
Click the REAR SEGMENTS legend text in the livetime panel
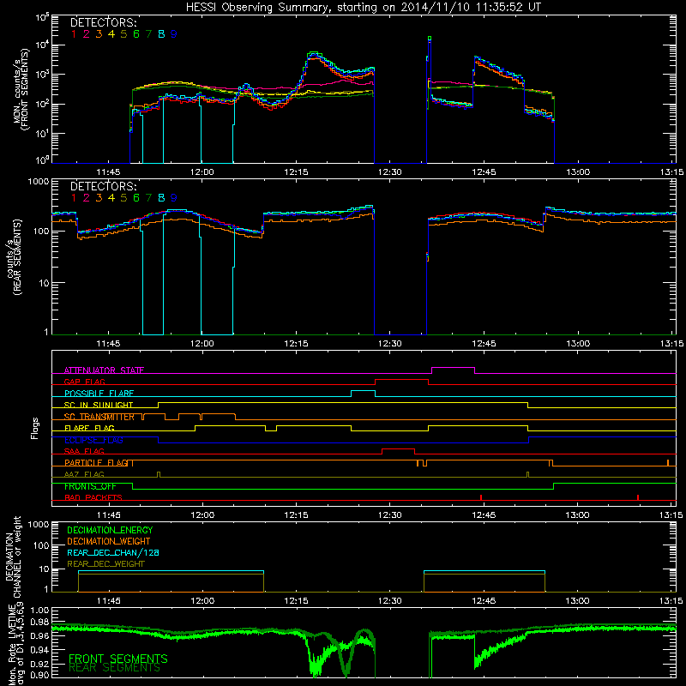[x=115, y=668]
